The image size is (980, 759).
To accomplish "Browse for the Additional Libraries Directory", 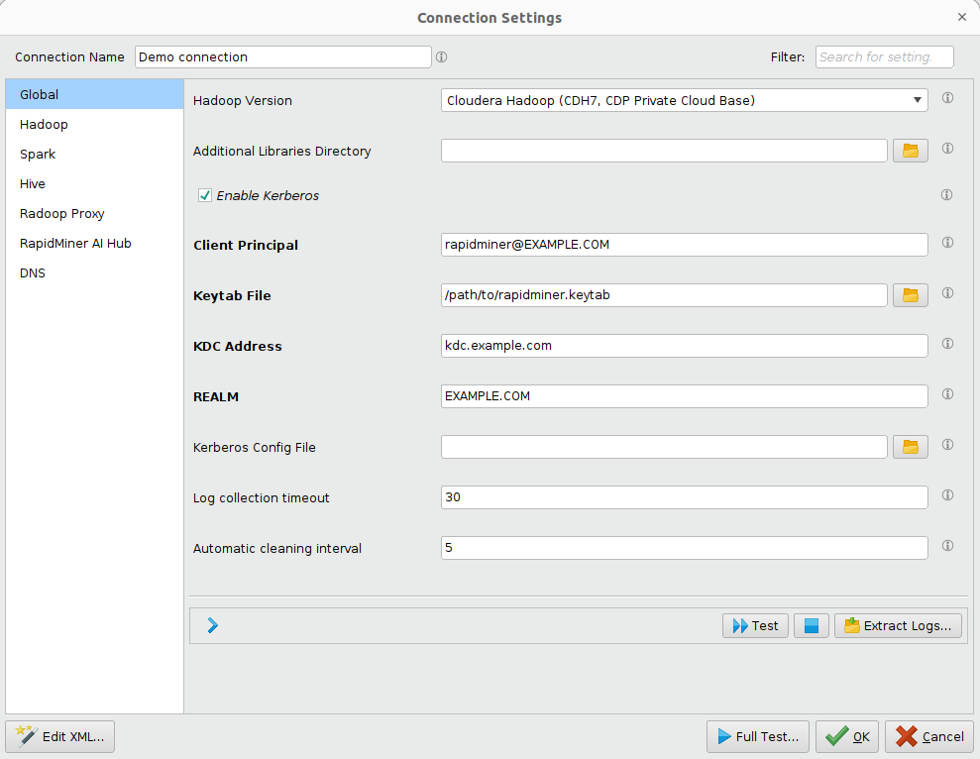I will click(x=910, y=150).
